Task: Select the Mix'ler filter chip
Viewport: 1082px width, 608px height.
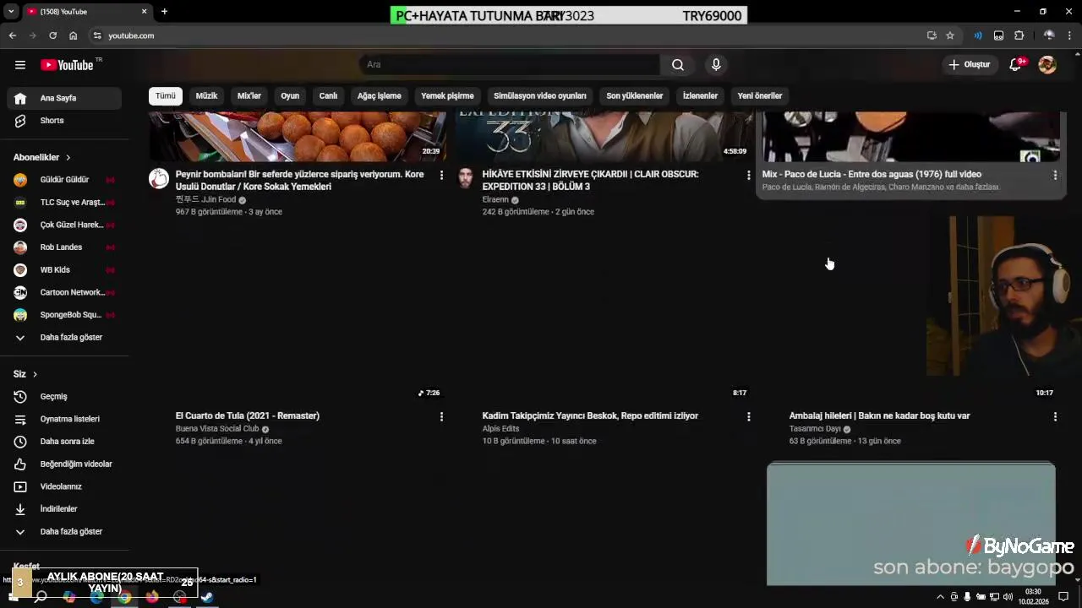Action: click(x=249, y=96)
